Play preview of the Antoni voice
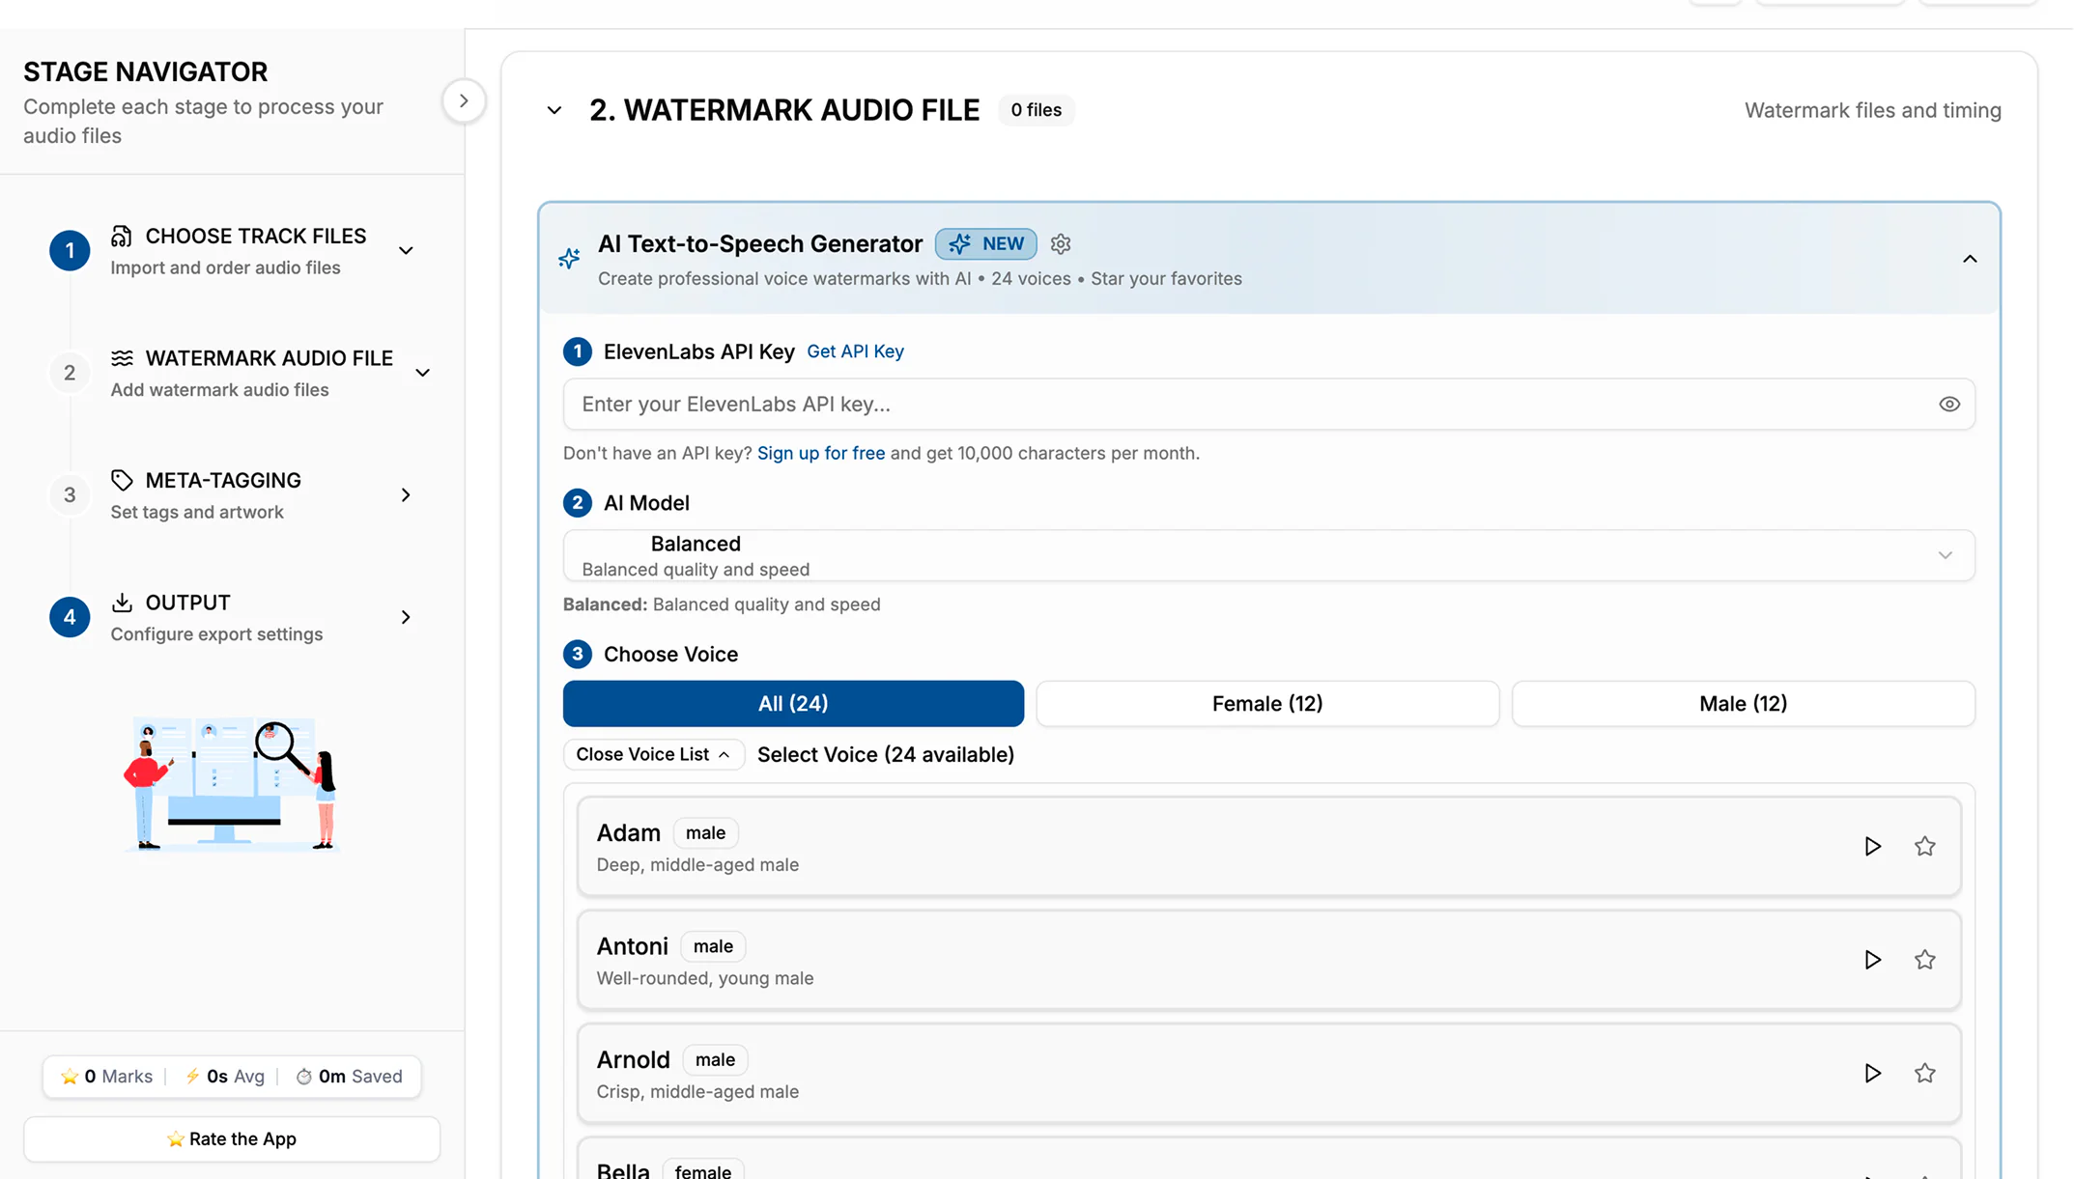The width and height of the screenshot is (2074, 1179). pos(1872,960)
